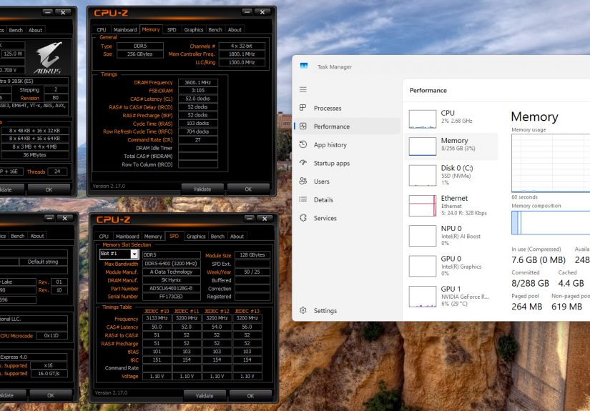Switch to Mainboard tab in top CPU-Z Memory window
This screenshot has width=590, height=411.
(125, 30)
